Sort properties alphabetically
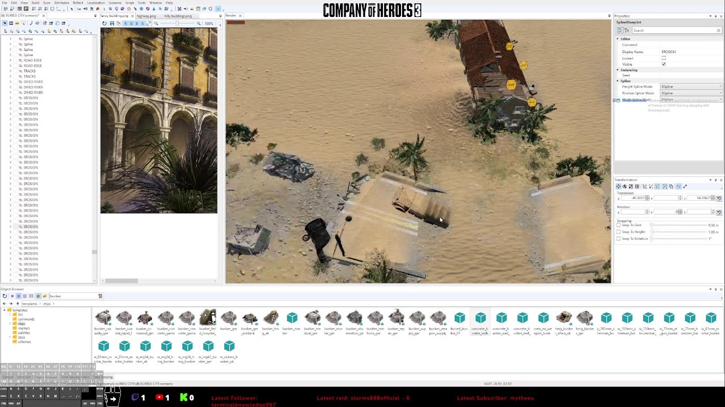 [x=627, y=30]
